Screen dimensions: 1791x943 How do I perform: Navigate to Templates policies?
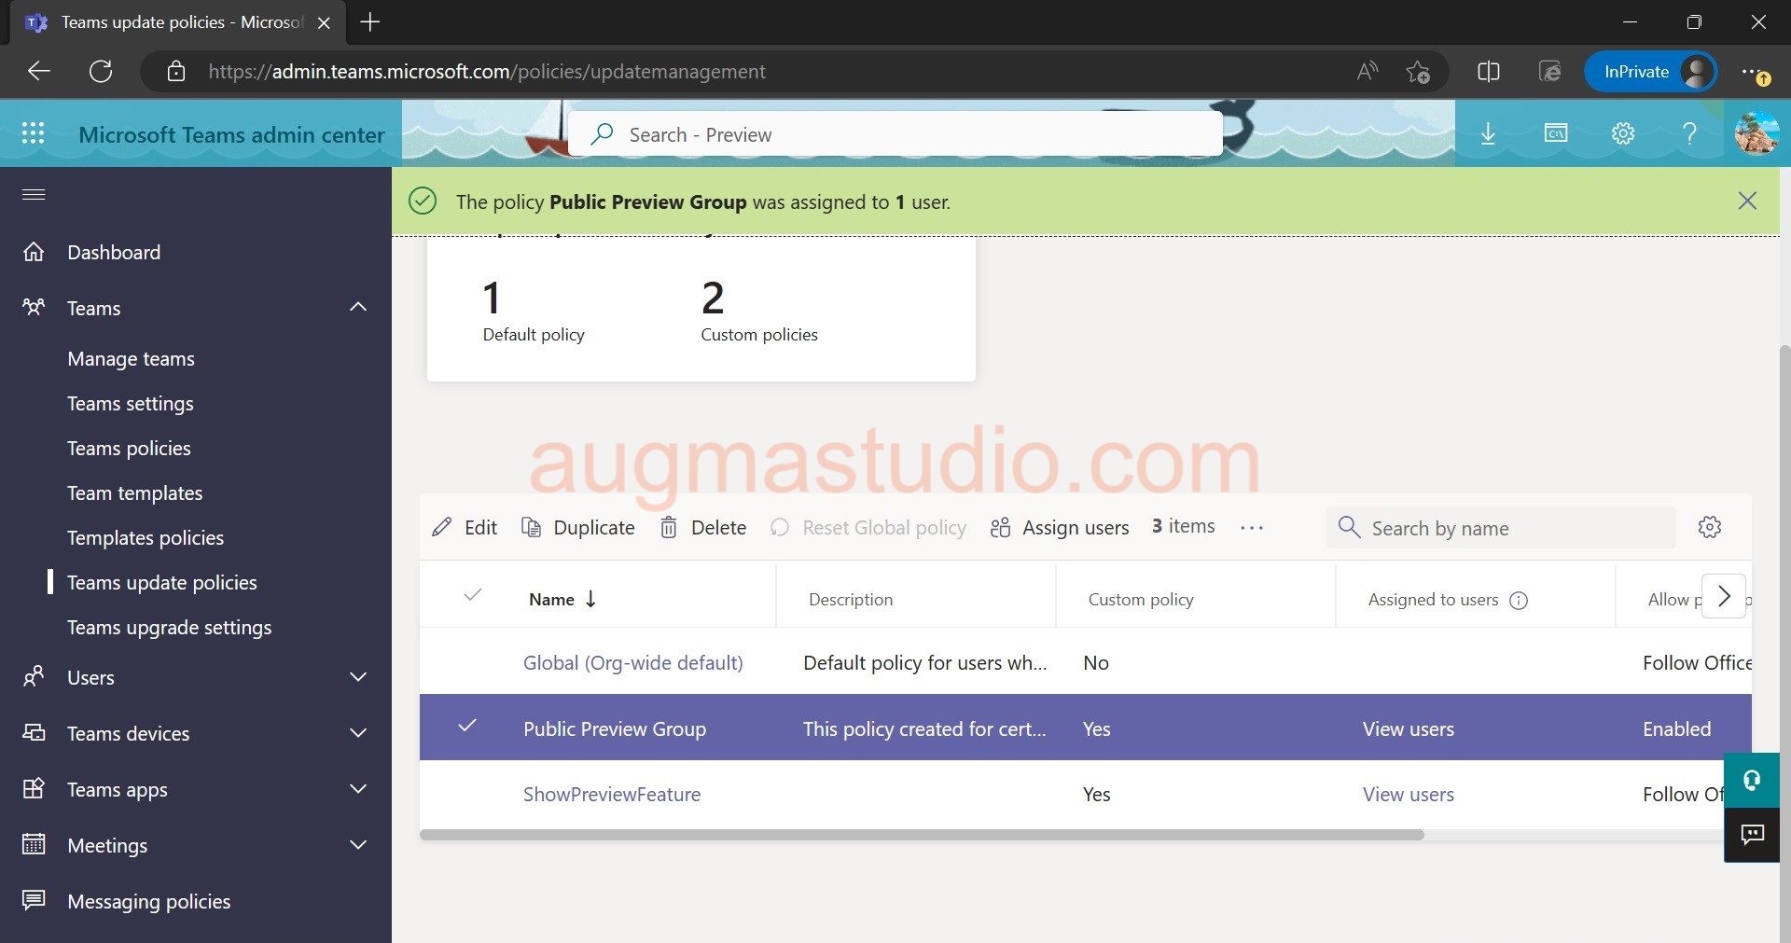tap(145, 537)
